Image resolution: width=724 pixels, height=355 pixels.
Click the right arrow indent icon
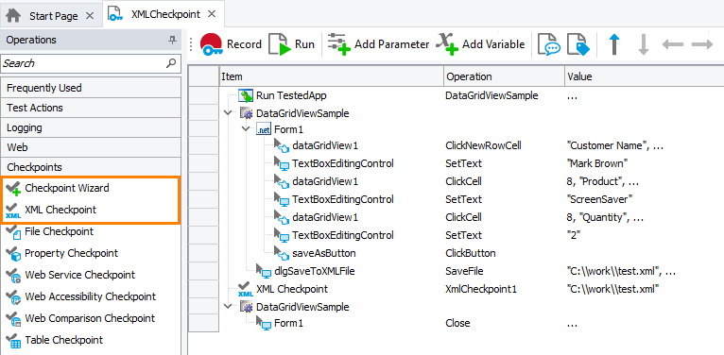click(702, 44)
